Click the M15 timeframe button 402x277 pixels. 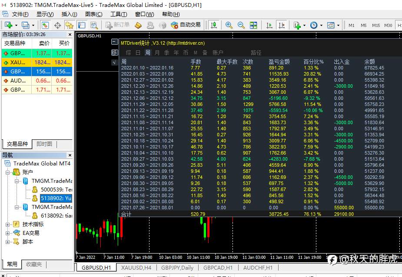click(x=376, y=25)
